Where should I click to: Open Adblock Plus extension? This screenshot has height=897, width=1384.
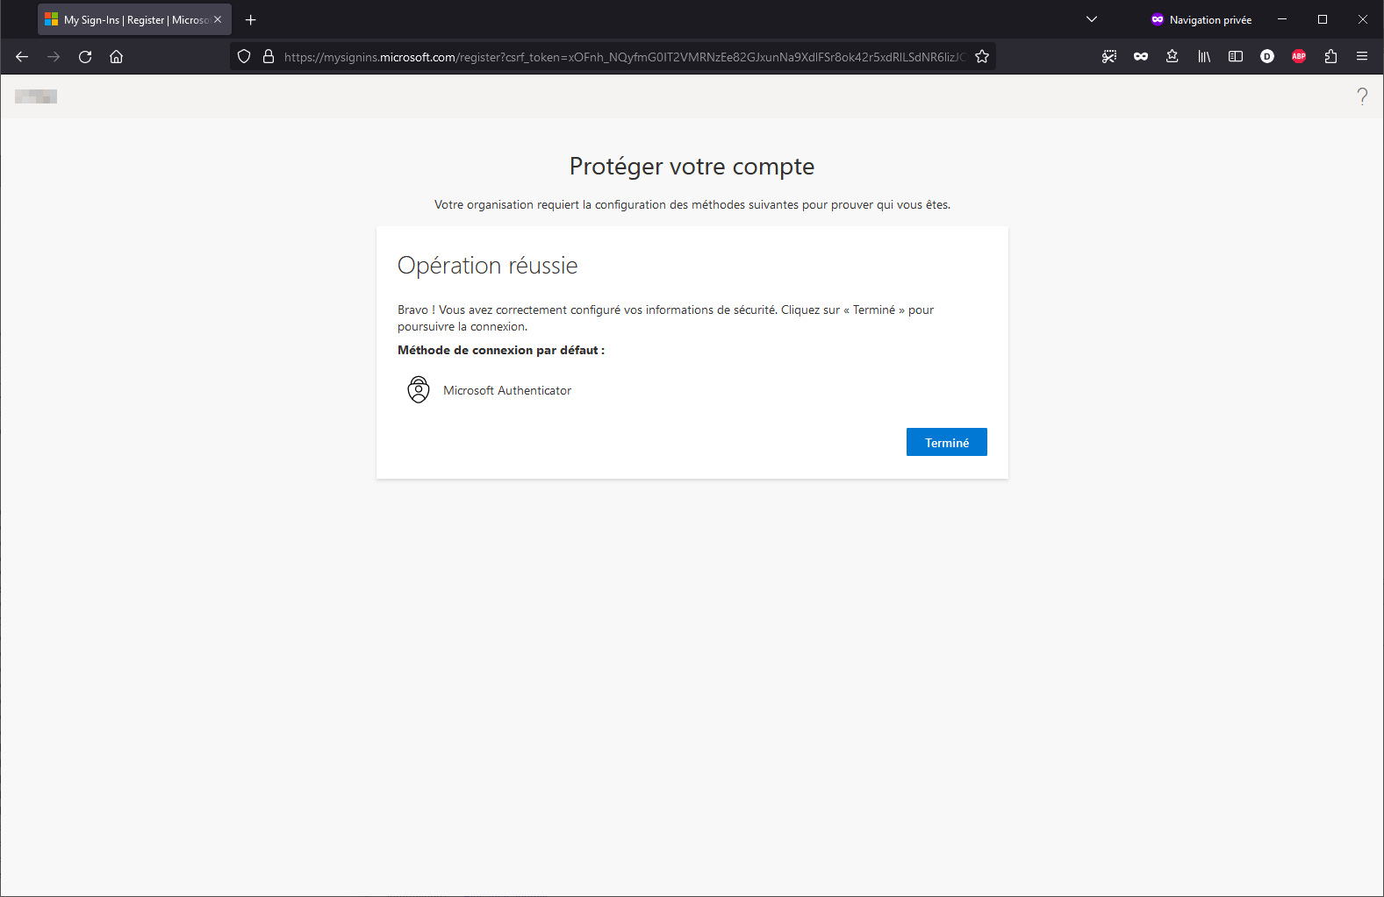[x=1299, y=57]
